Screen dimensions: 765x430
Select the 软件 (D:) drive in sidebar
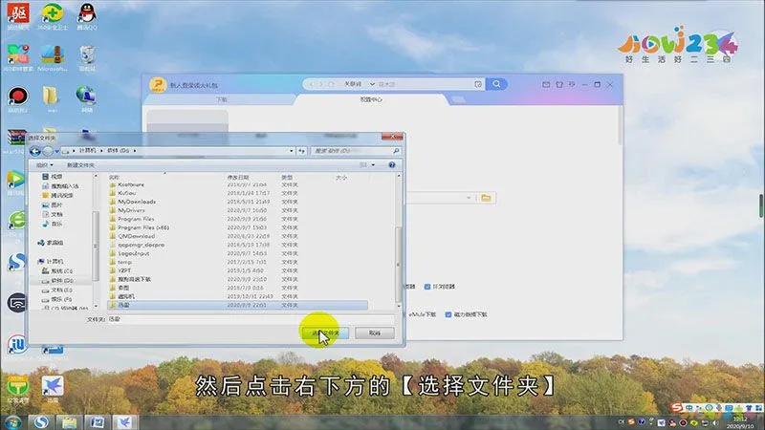tap(57, 281)
